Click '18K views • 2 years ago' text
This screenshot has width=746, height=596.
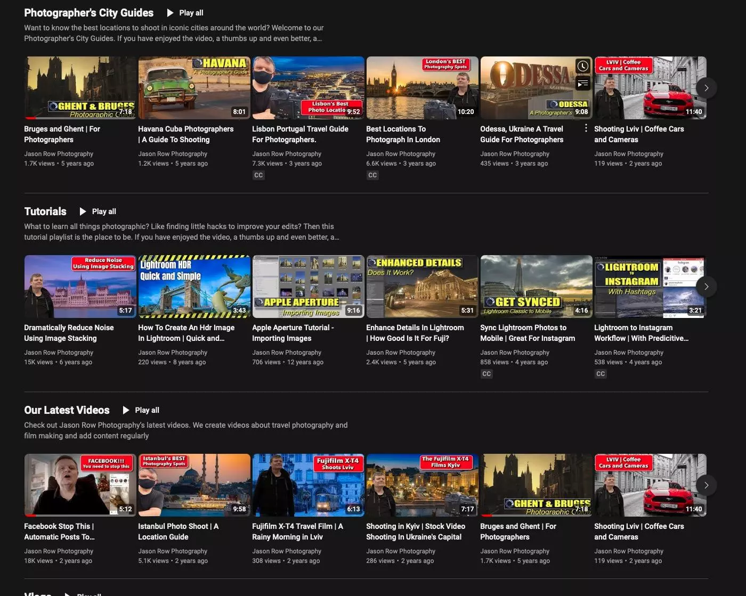pos(58,561)
